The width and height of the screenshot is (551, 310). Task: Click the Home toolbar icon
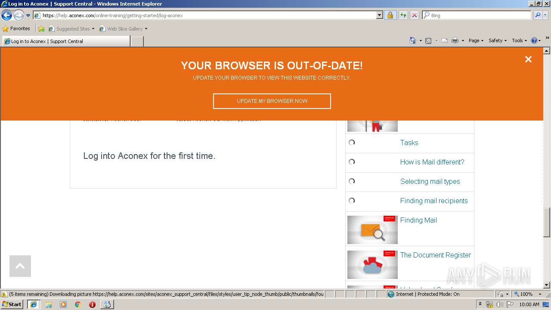tap(412, 40)
